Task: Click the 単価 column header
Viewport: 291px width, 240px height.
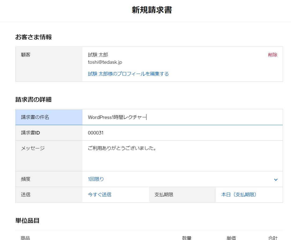Action: [x=232, y=238]
